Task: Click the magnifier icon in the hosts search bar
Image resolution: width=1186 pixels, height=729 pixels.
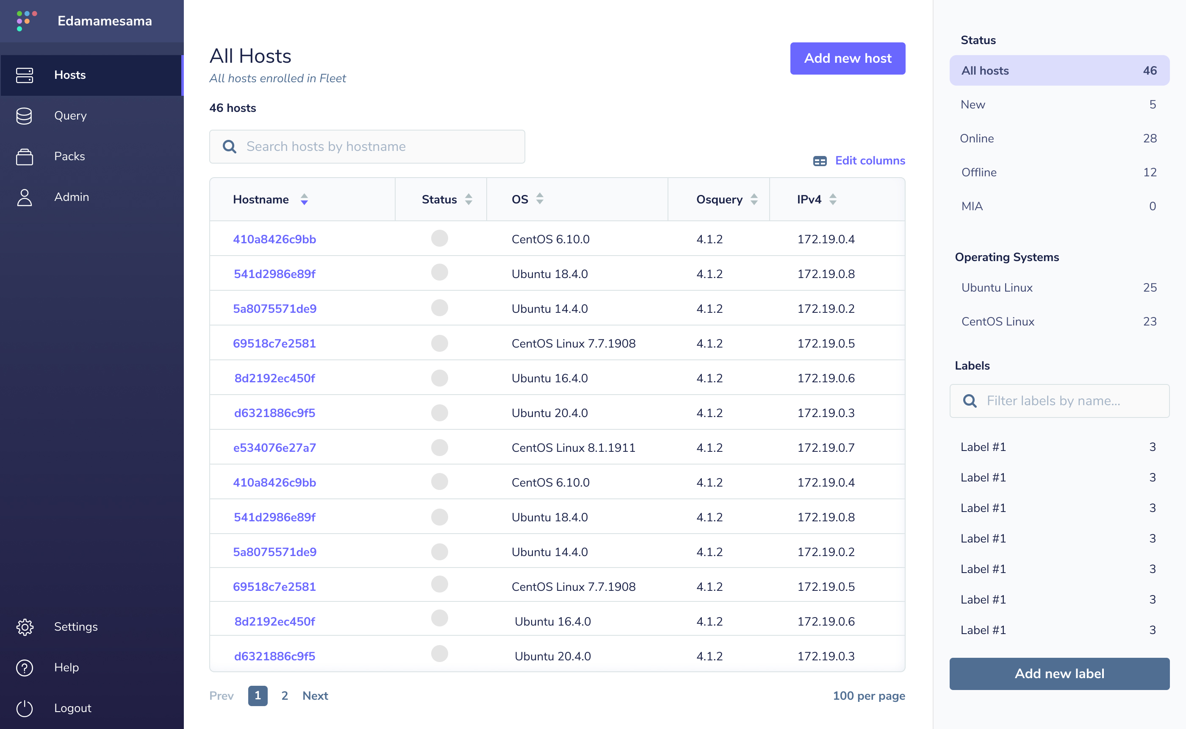Action: 229,147
